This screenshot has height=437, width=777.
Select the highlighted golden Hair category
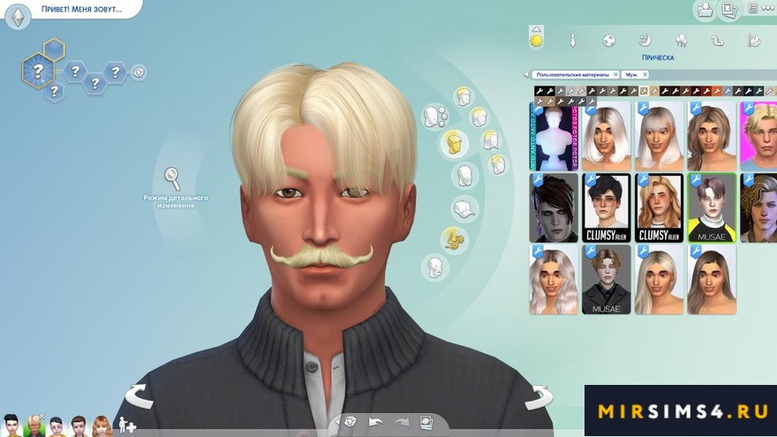[454, 144]
